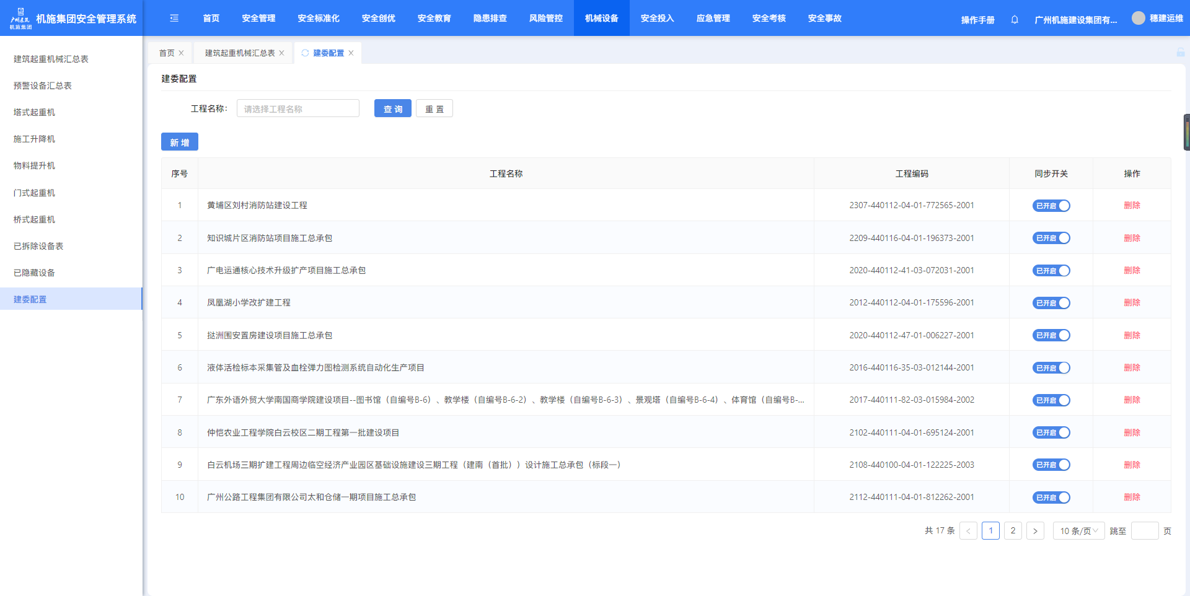Open the 广州机施建设集团 organization dropdown

point(1075,20)
